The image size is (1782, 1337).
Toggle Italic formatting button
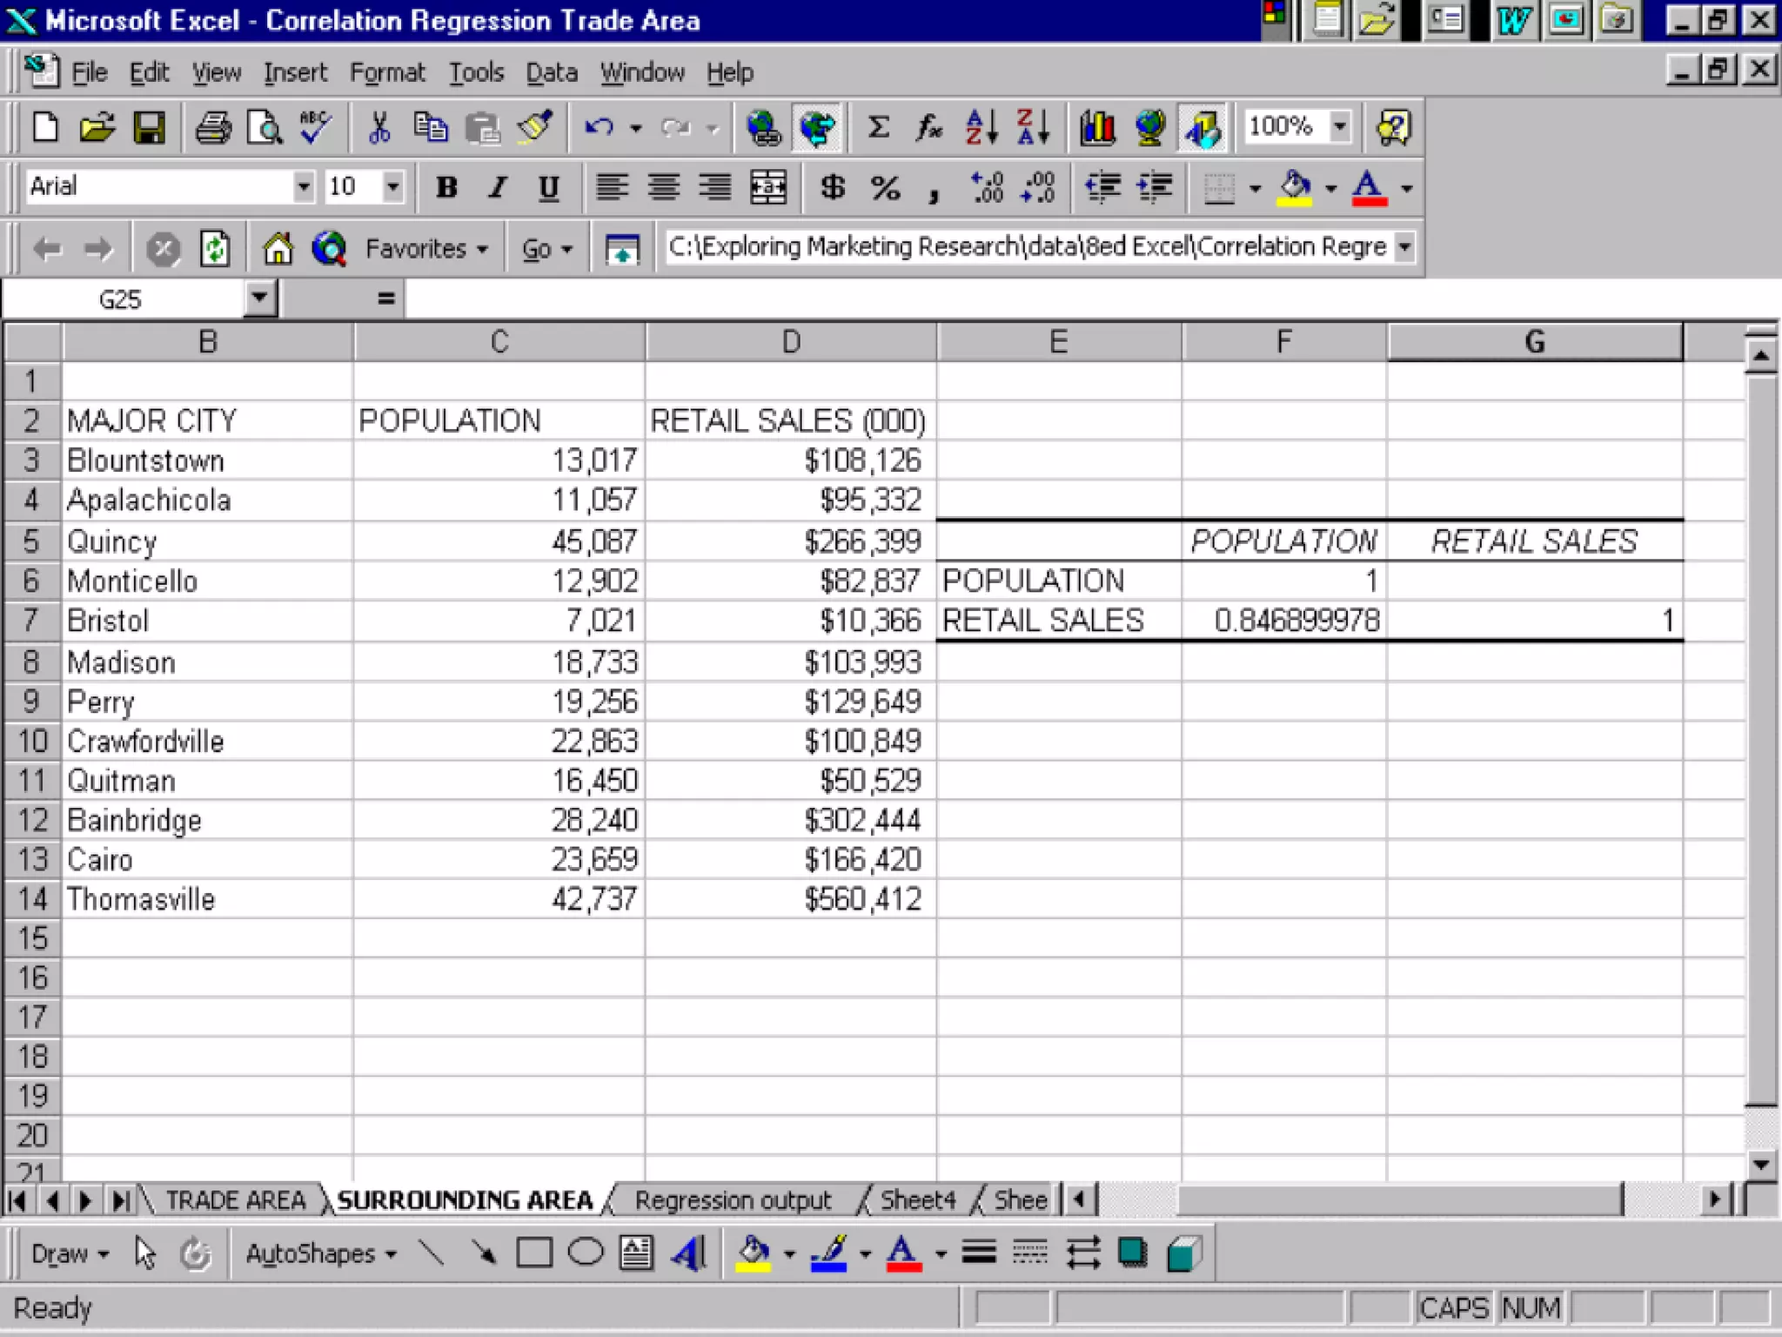(x=497, y=188)
